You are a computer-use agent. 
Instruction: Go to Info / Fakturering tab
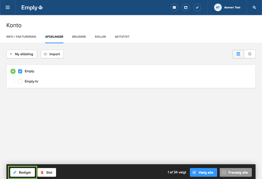(x=21, y=37)
